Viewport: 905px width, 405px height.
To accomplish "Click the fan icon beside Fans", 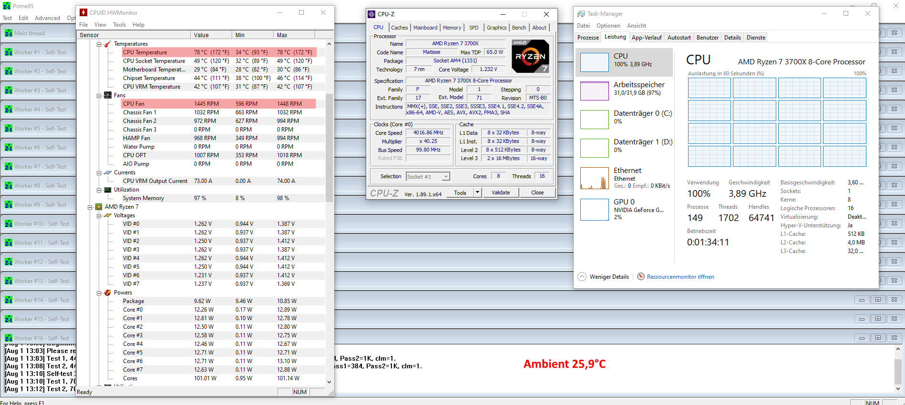I will [108, 95].
